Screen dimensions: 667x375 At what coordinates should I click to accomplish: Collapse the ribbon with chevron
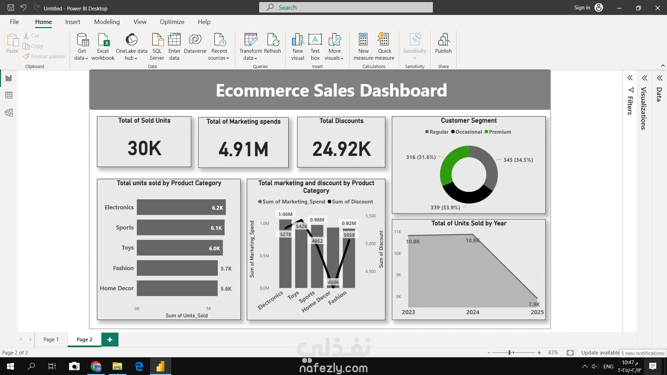662,66
